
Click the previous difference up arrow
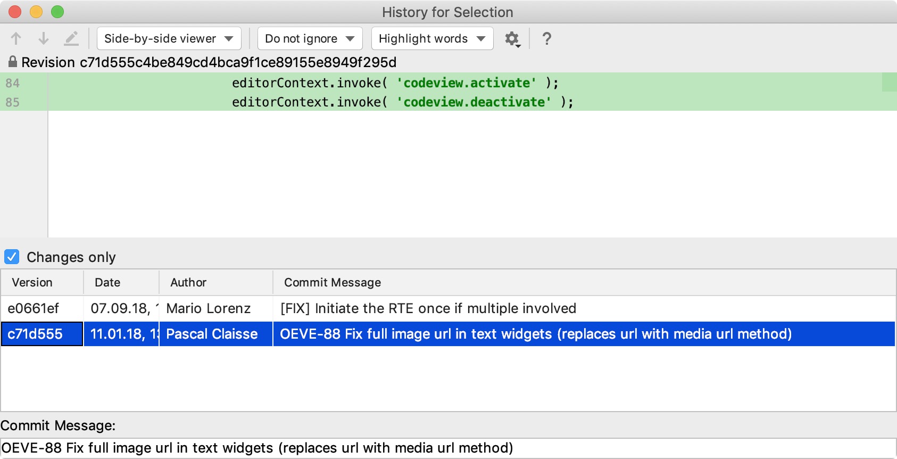pyautogui.click(x=16, y=38)
